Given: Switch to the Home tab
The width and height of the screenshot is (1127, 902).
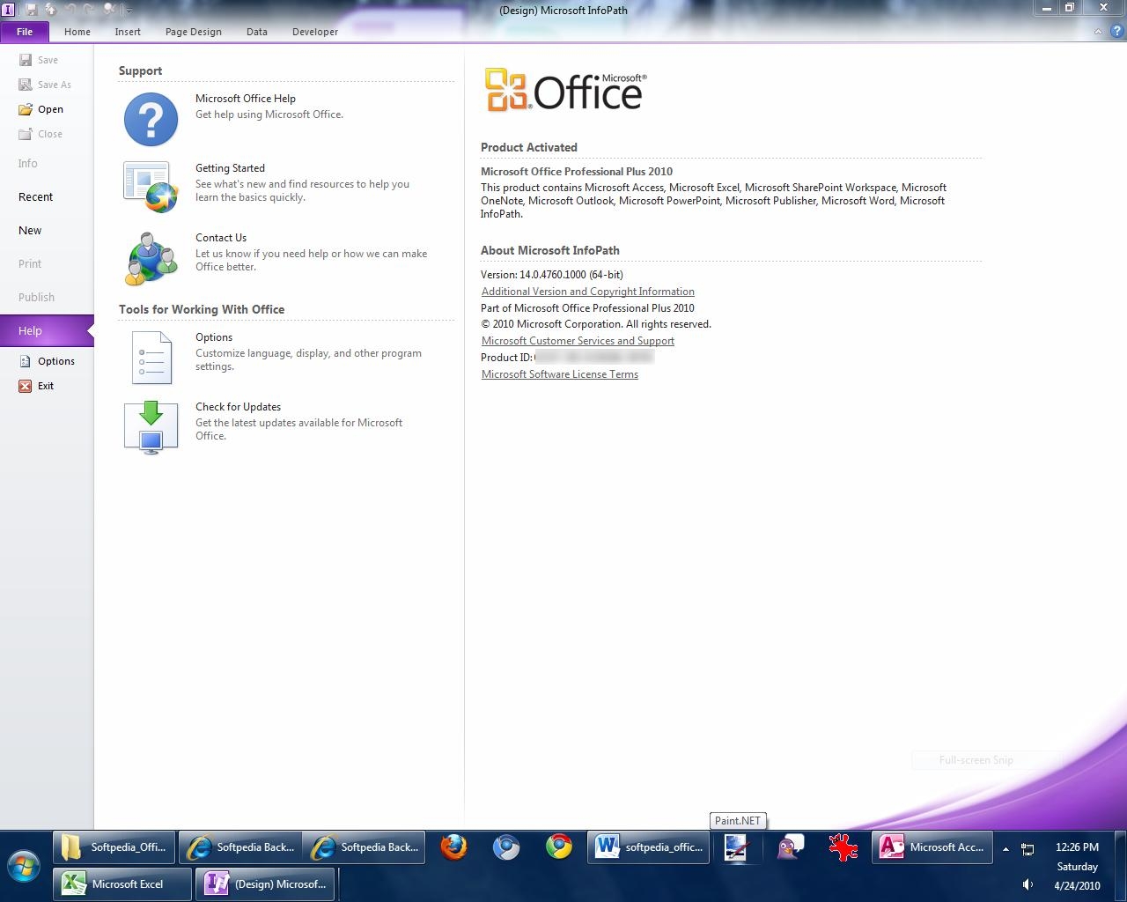Looking at the screenshot, I should click(77, 32).
